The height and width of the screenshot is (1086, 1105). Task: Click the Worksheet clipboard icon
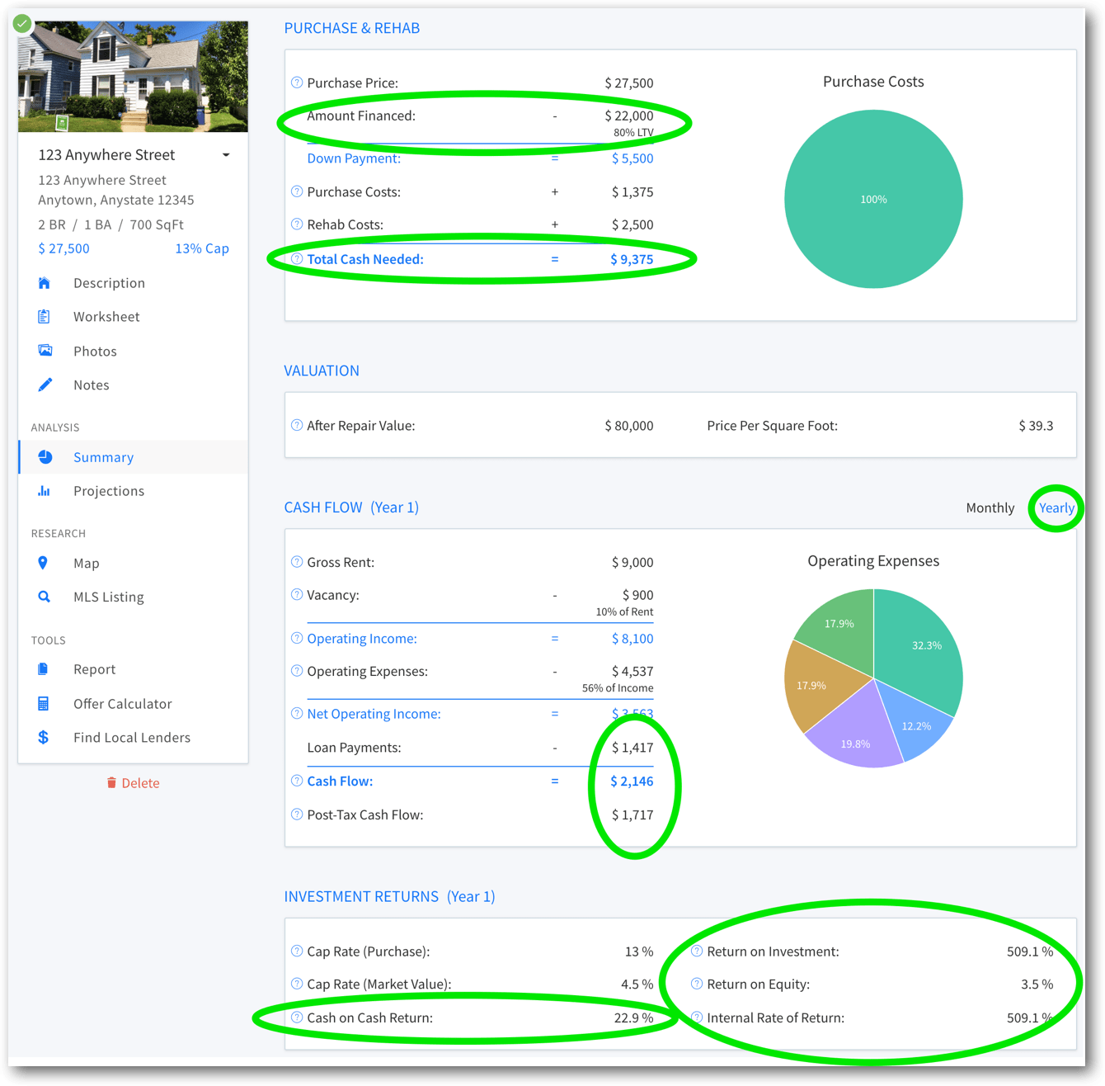(x=45, y=317)
